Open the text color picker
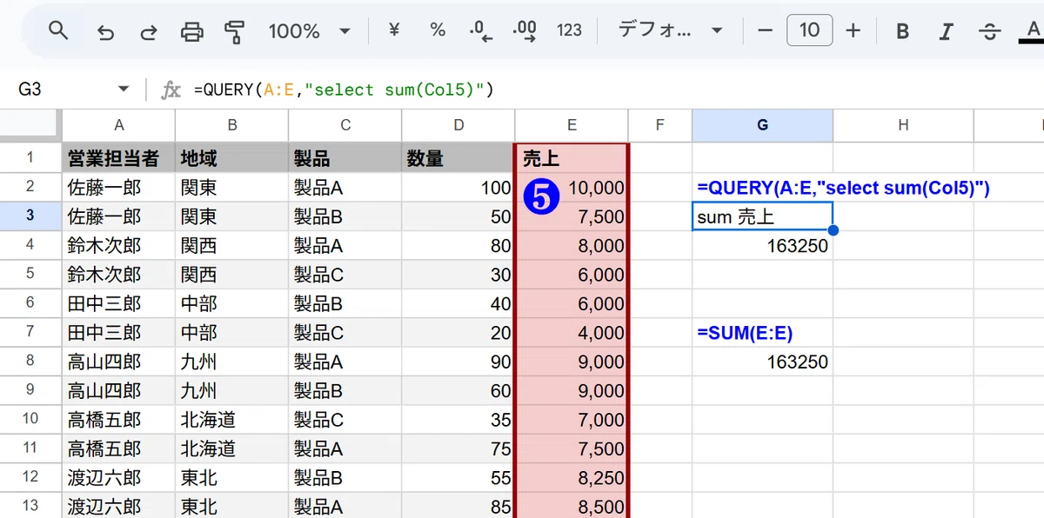1044x518 pixels. [1032, 32]
